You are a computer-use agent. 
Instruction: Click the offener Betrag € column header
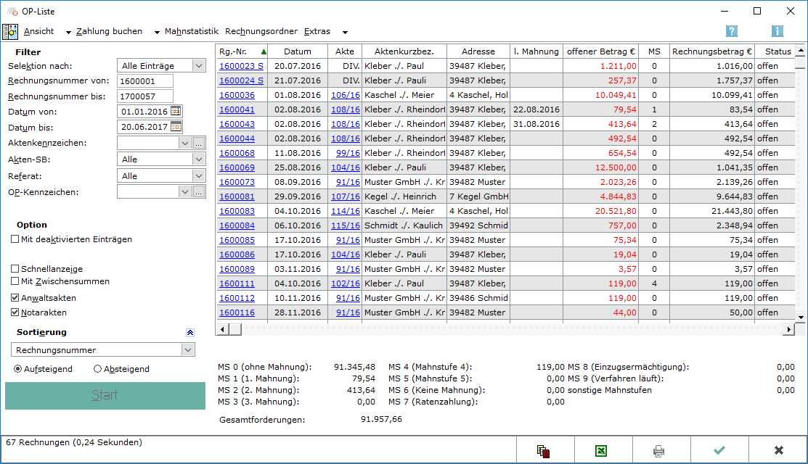pyautogui.click(x=601, y=51)
